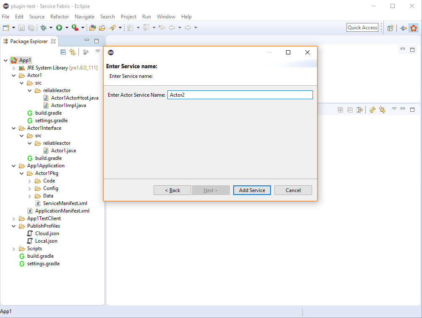The height and width of the screenshot is (318, 422).
Task: Expand the App1TestClient project node
Action: (13, 218)
